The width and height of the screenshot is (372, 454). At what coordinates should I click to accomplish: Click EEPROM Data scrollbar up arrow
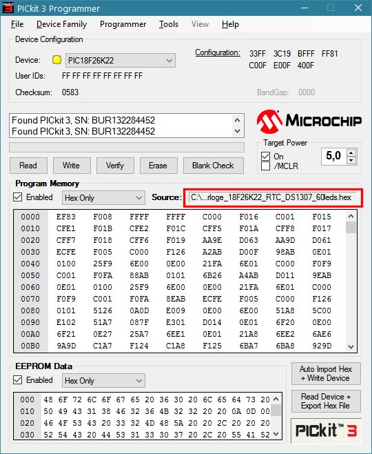pyautogui.click(x=276, y=399)
